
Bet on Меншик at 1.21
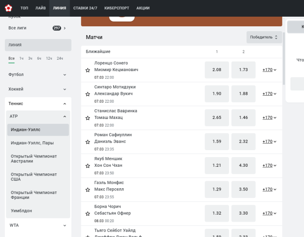pyautogui.click(x=217, y=165)
